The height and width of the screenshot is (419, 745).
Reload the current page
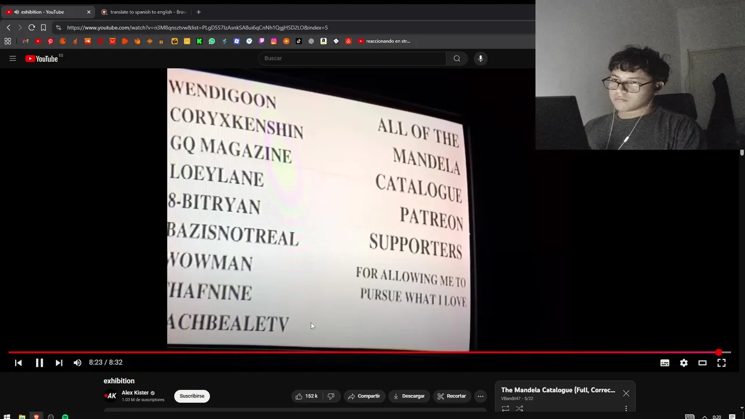[x=31, y=27]
